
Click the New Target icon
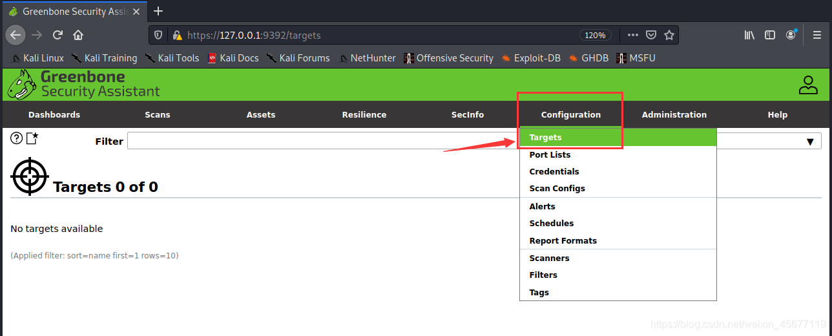tap(32, 138)
